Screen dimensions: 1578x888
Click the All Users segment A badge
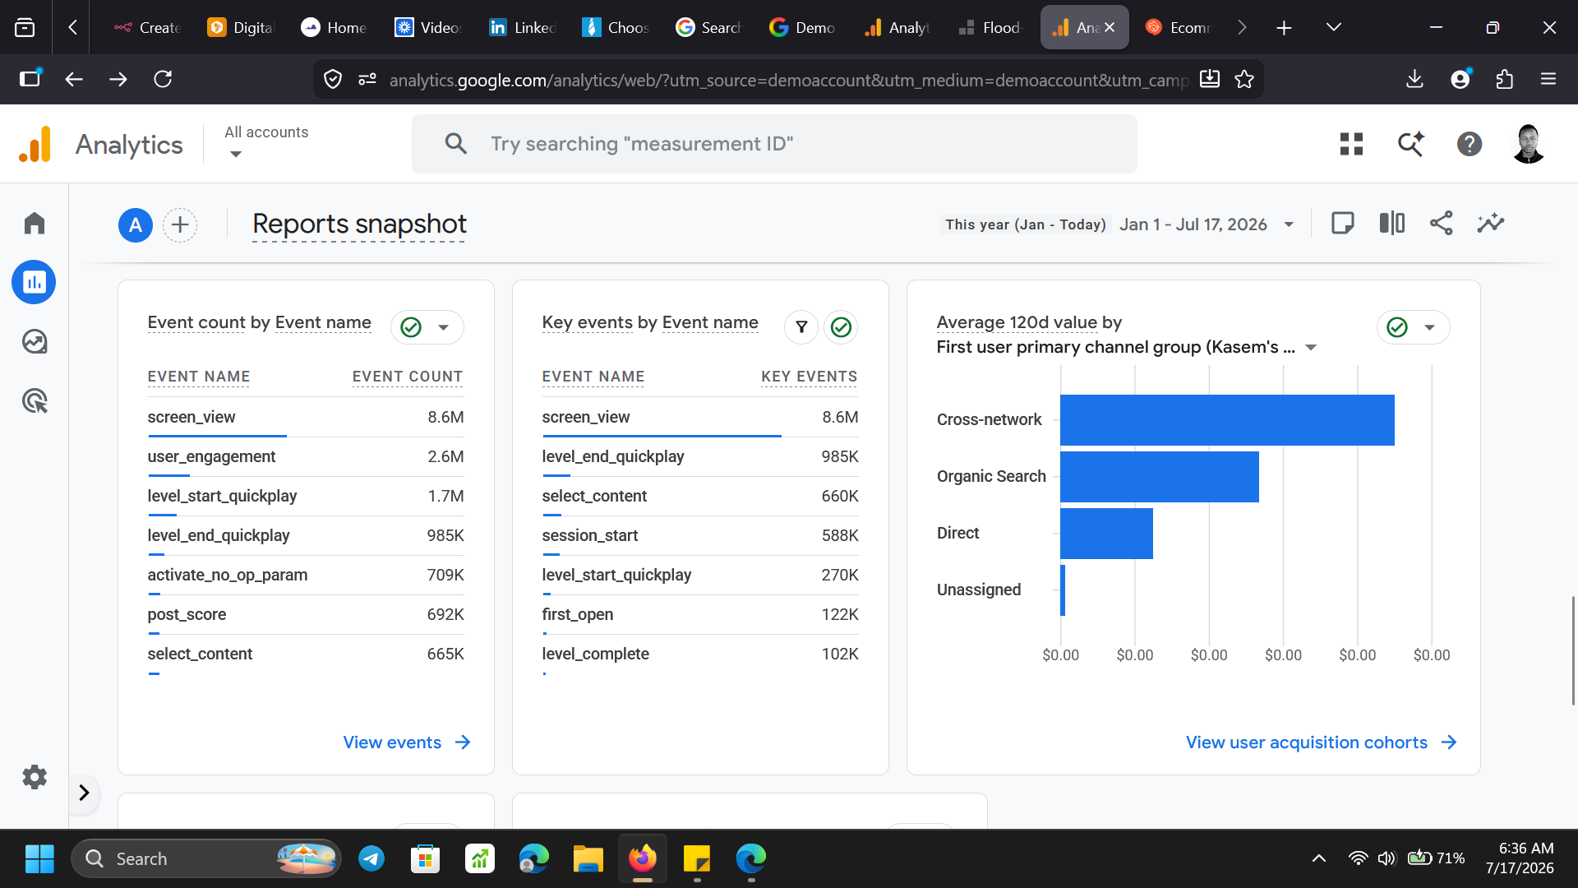[x=136, y=224]
